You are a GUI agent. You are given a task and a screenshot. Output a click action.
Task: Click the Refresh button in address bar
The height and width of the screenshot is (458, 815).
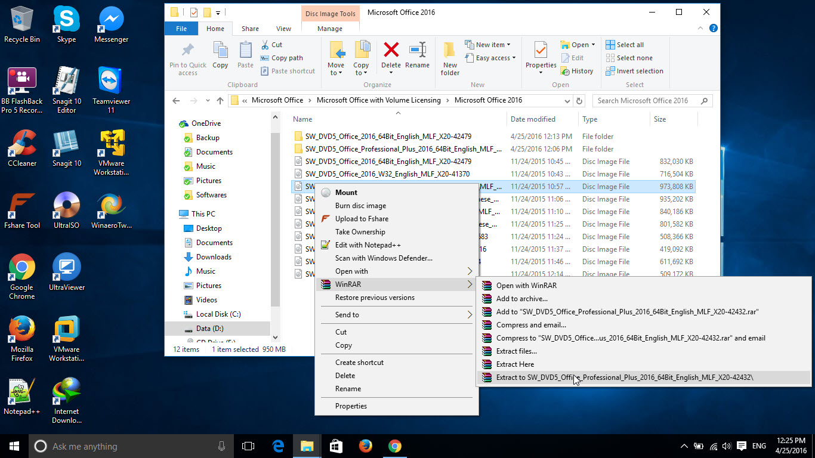pyautogui.click(x=579, y=101)
